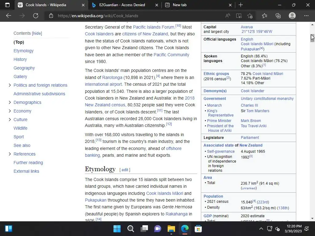Image resolution: width=315 pixels, height=236 pixels.
Task: Expand the Culture contents section
Action: tap(10, 120)
